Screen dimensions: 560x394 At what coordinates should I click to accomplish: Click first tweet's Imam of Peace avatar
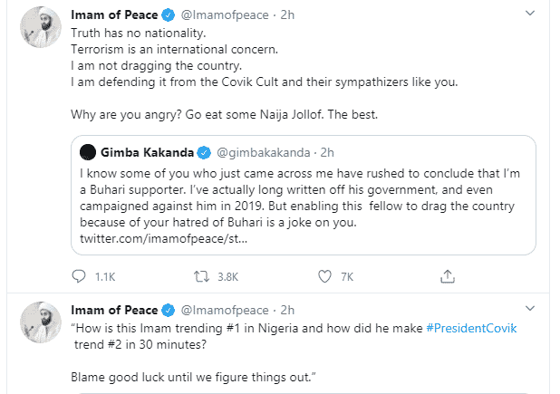pyautogui.click(x=41, y=27)
